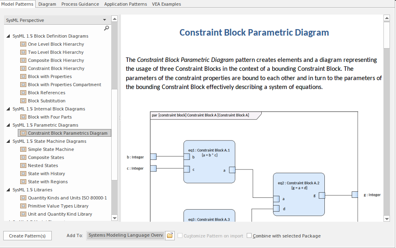Click the right scrollbar's down arrow
396x248 pixels.
pyautogui.click(x=386, y=218)
